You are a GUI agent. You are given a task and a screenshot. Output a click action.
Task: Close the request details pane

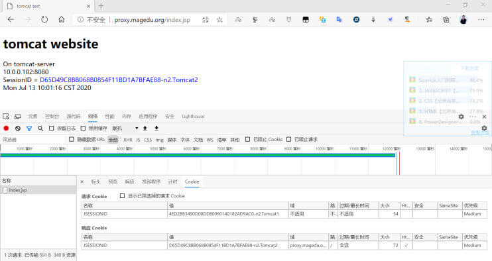(82, 182)
